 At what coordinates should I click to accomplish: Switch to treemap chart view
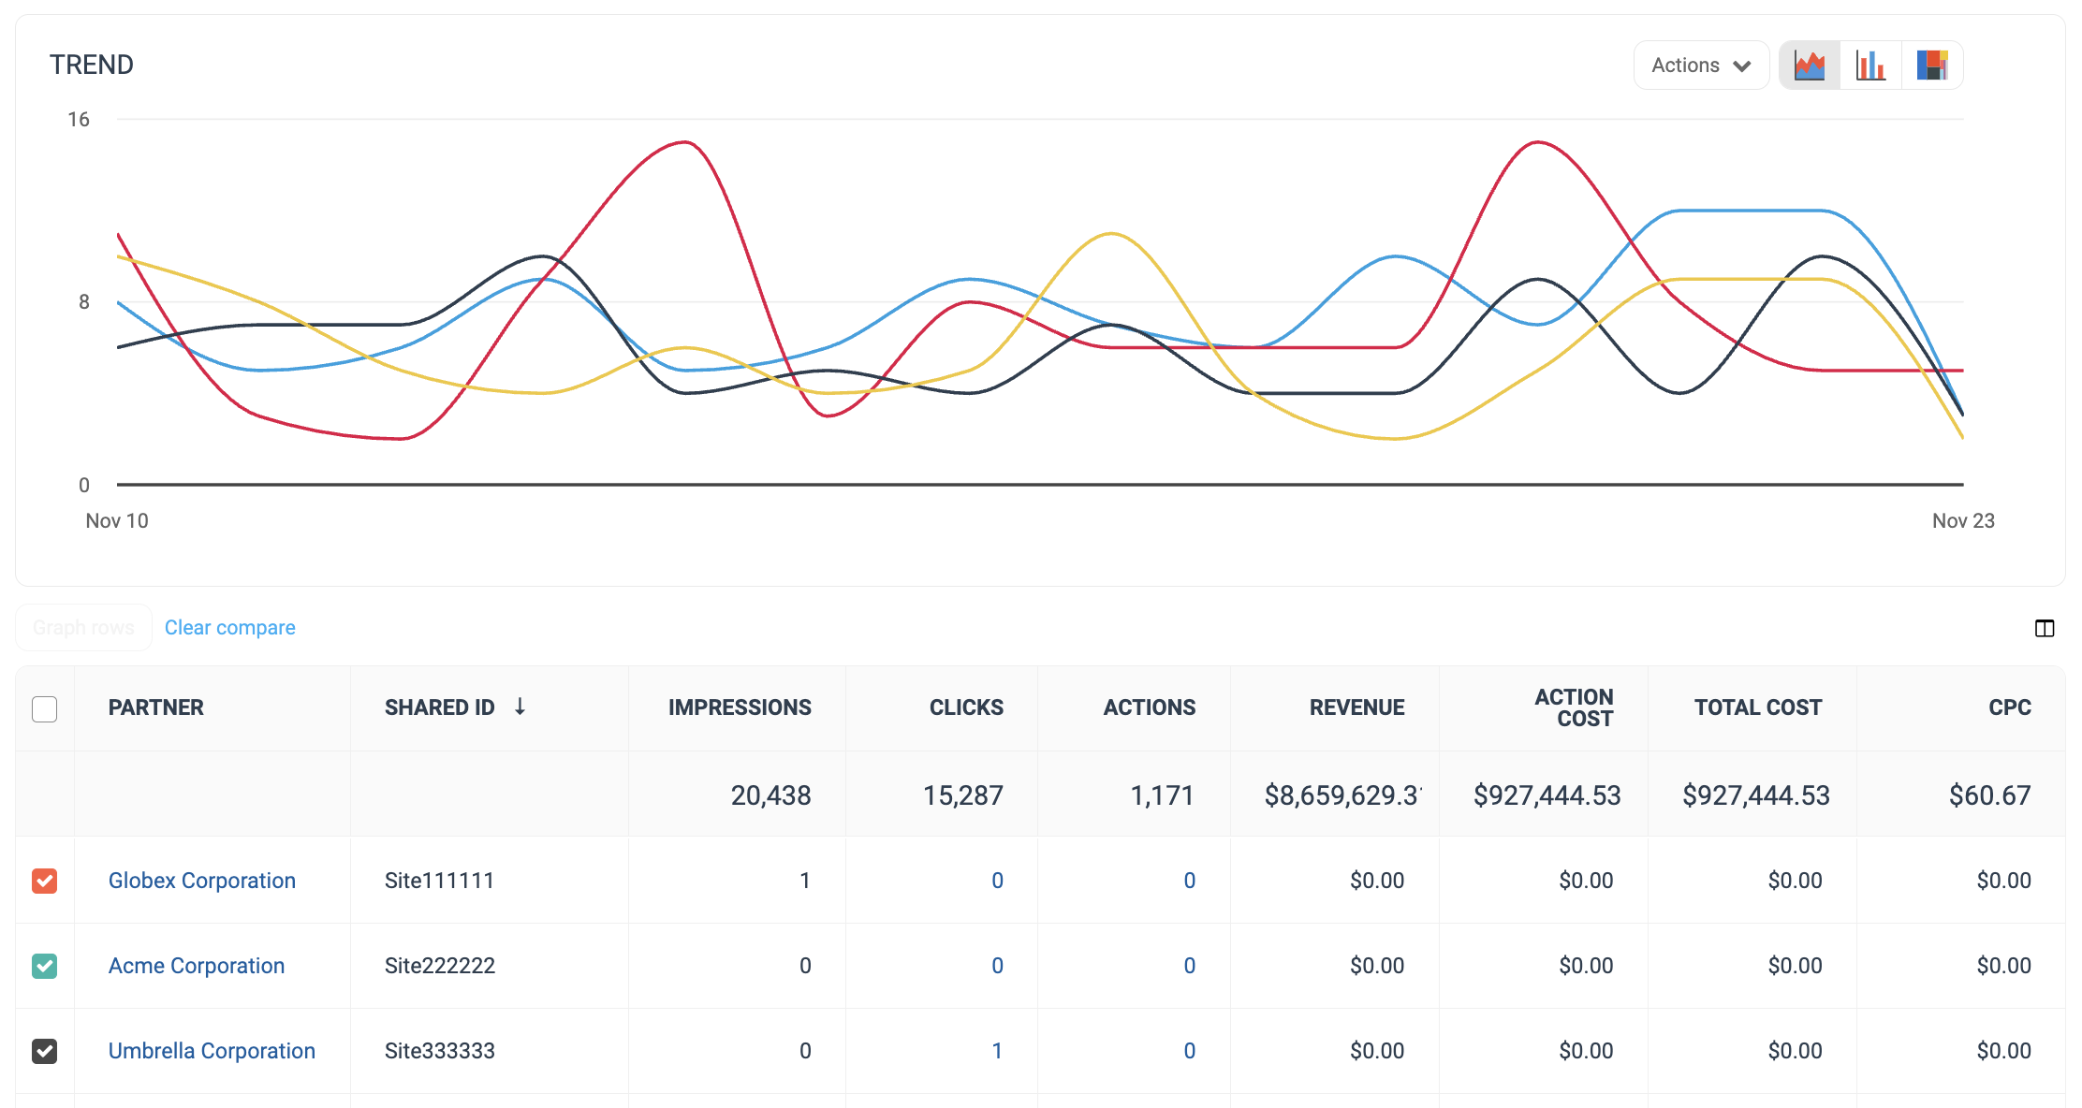pyautogui.click(x=1931, y=66)
